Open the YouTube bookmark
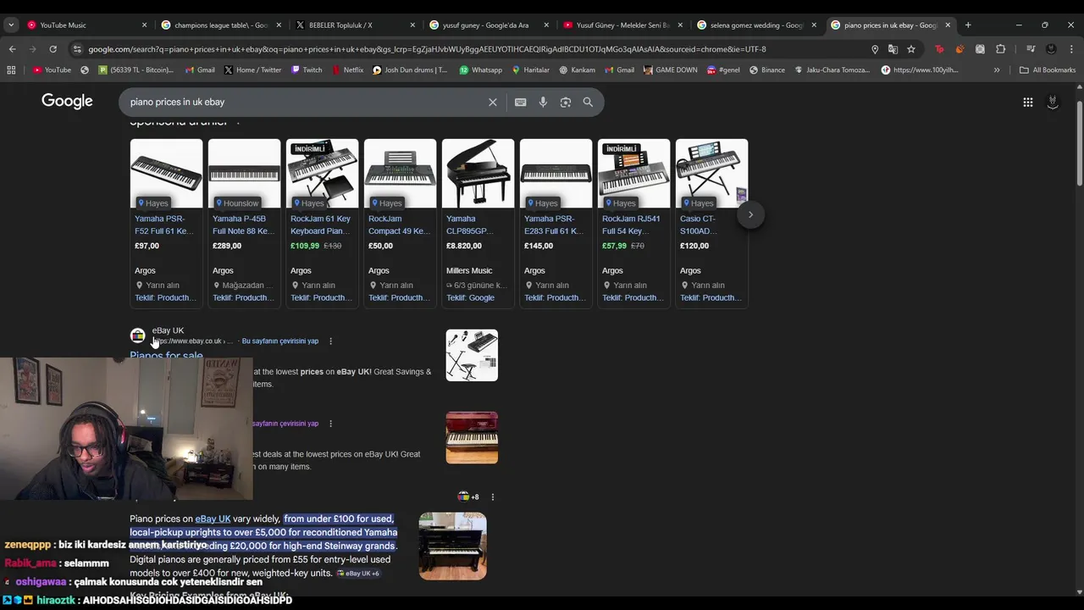 (x=52, y=69)
